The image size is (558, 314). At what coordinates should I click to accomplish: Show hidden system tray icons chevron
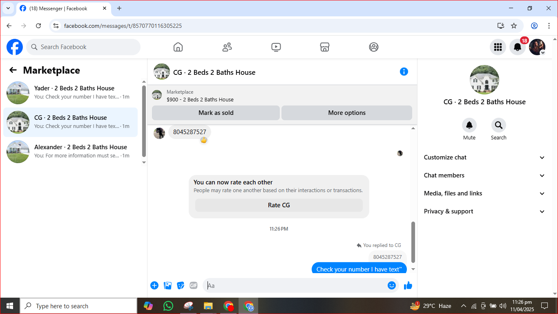463,306
